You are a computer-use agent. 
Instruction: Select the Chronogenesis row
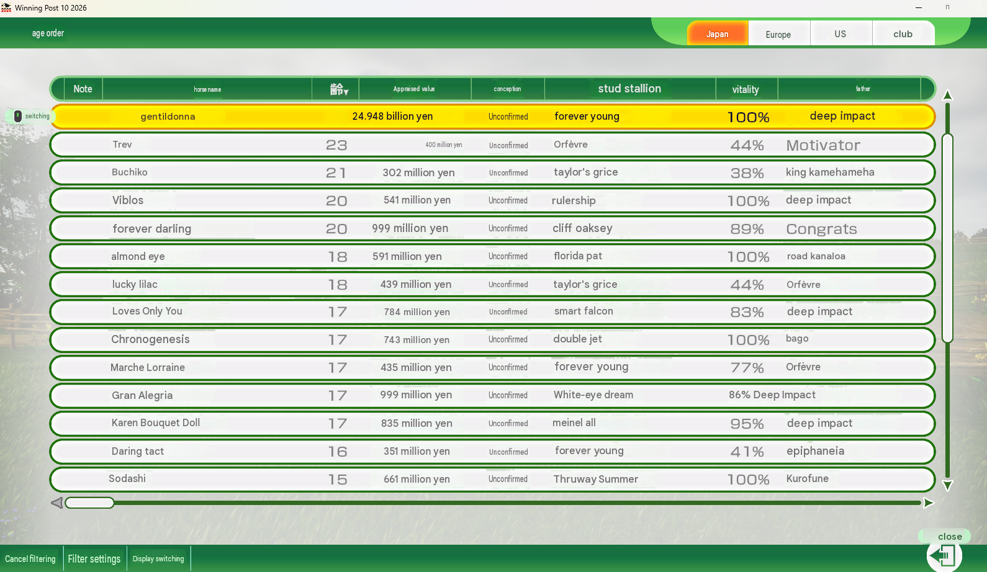(x=492, y=340)
